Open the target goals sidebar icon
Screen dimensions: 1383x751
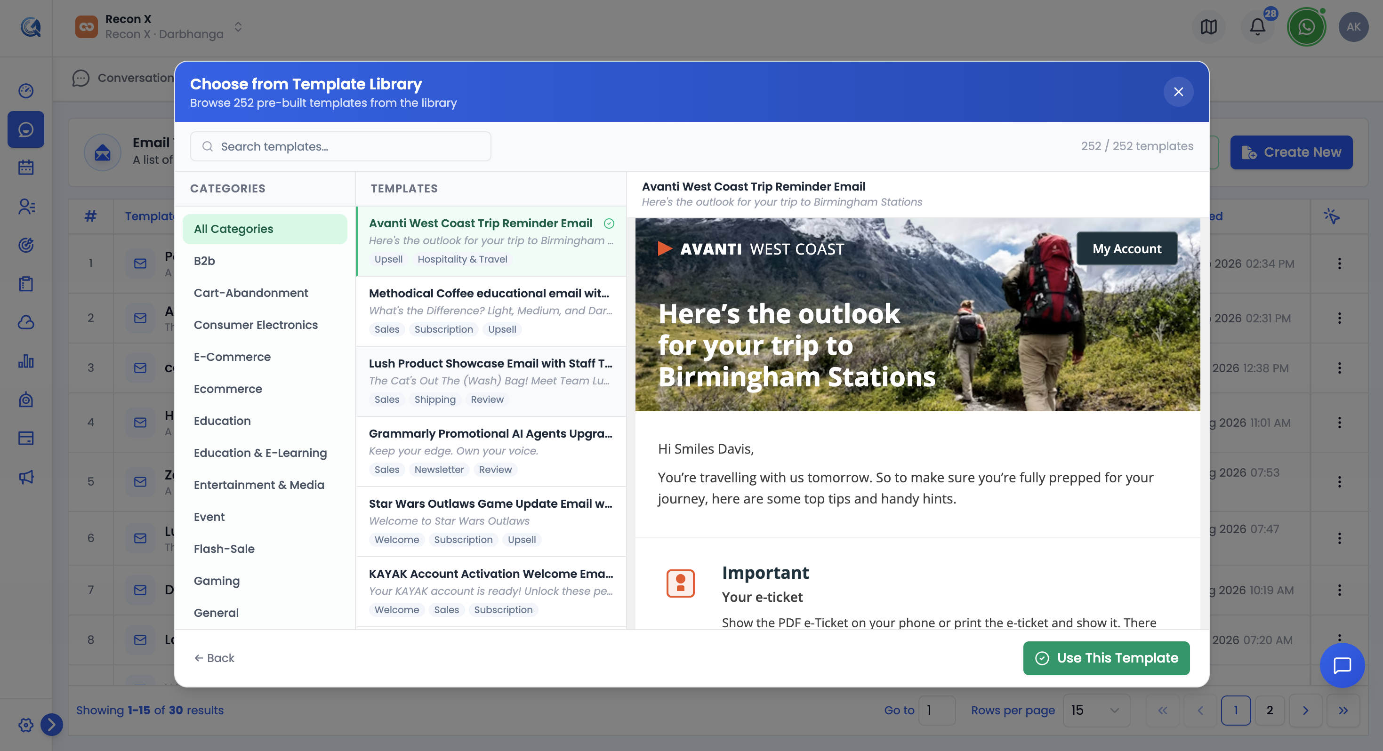26,245
